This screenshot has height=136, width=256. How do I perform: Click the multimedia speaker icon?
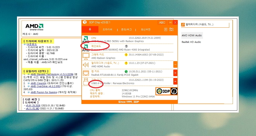coord(86,65)
